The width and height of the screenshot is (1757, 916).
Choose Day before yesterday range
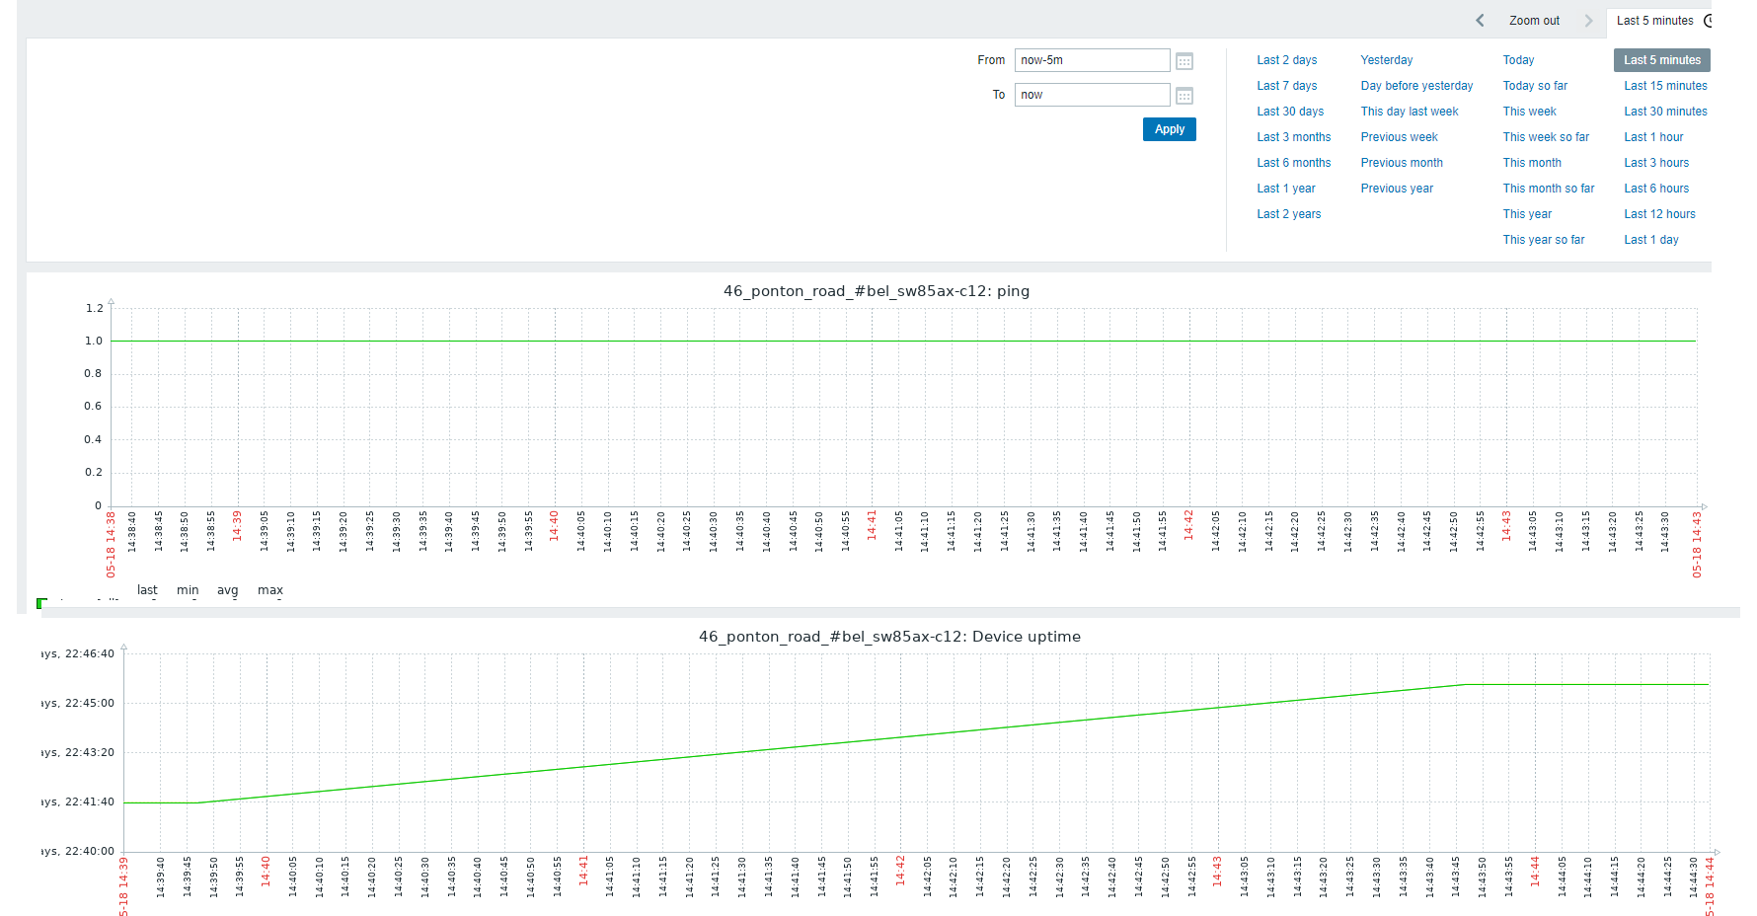coord(1415,86)
